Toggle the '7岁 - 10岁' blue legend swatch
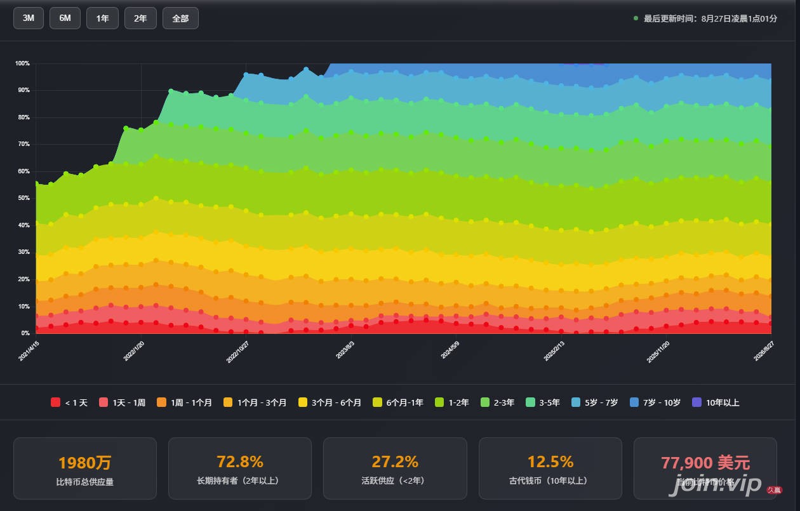This screenshot has height=511, width=800. pos(634,402)
